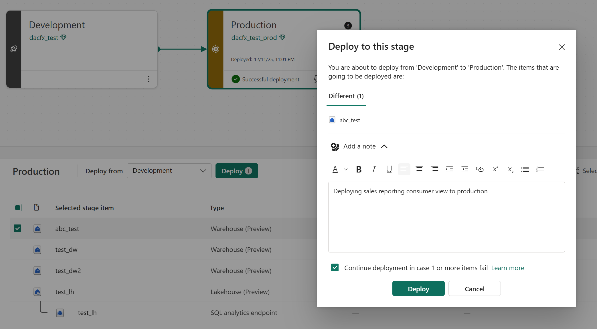Select the nested test_lh endpoint name

87,313
